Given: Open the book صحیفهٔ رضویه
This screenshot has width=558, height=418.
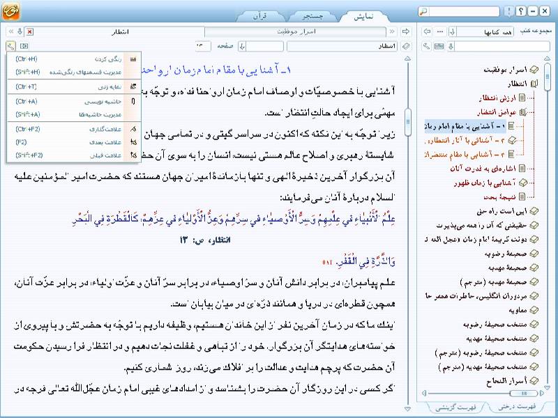Looking at the screenshot, I should point(506,254).
